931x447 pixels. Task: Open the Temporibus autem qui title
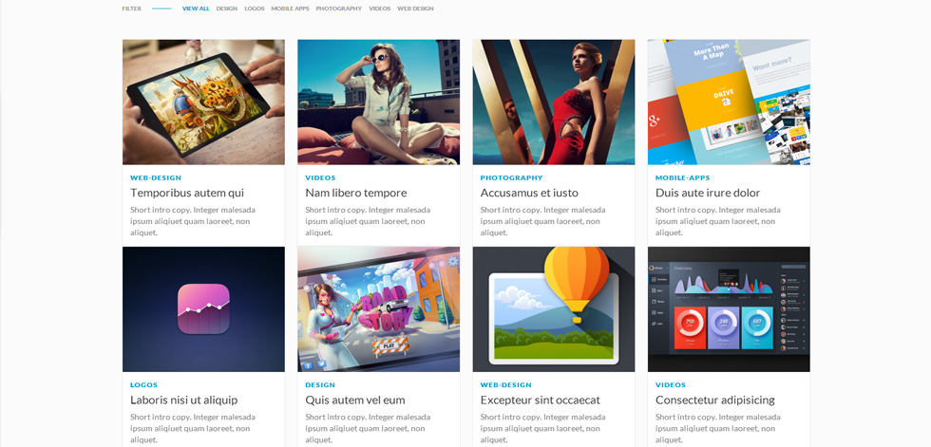click(187, 193)
